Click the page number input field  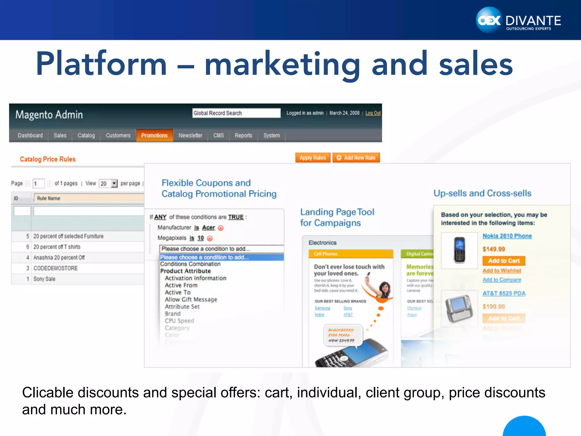pos(39,184)
